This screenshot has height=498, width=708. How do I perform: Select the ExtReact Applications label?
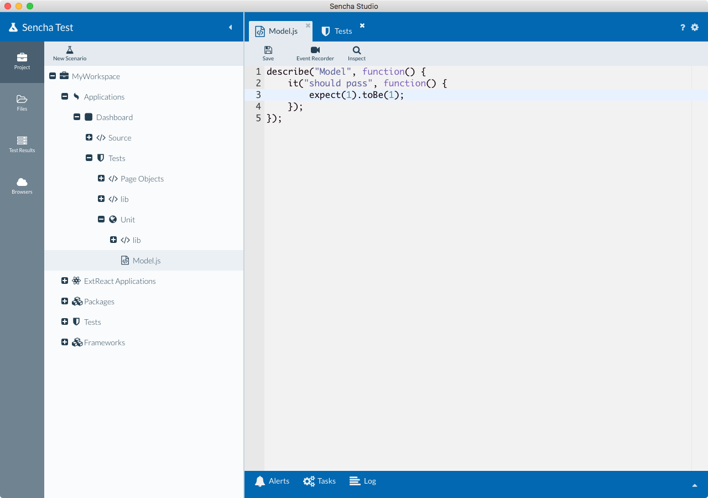[120, 281]
